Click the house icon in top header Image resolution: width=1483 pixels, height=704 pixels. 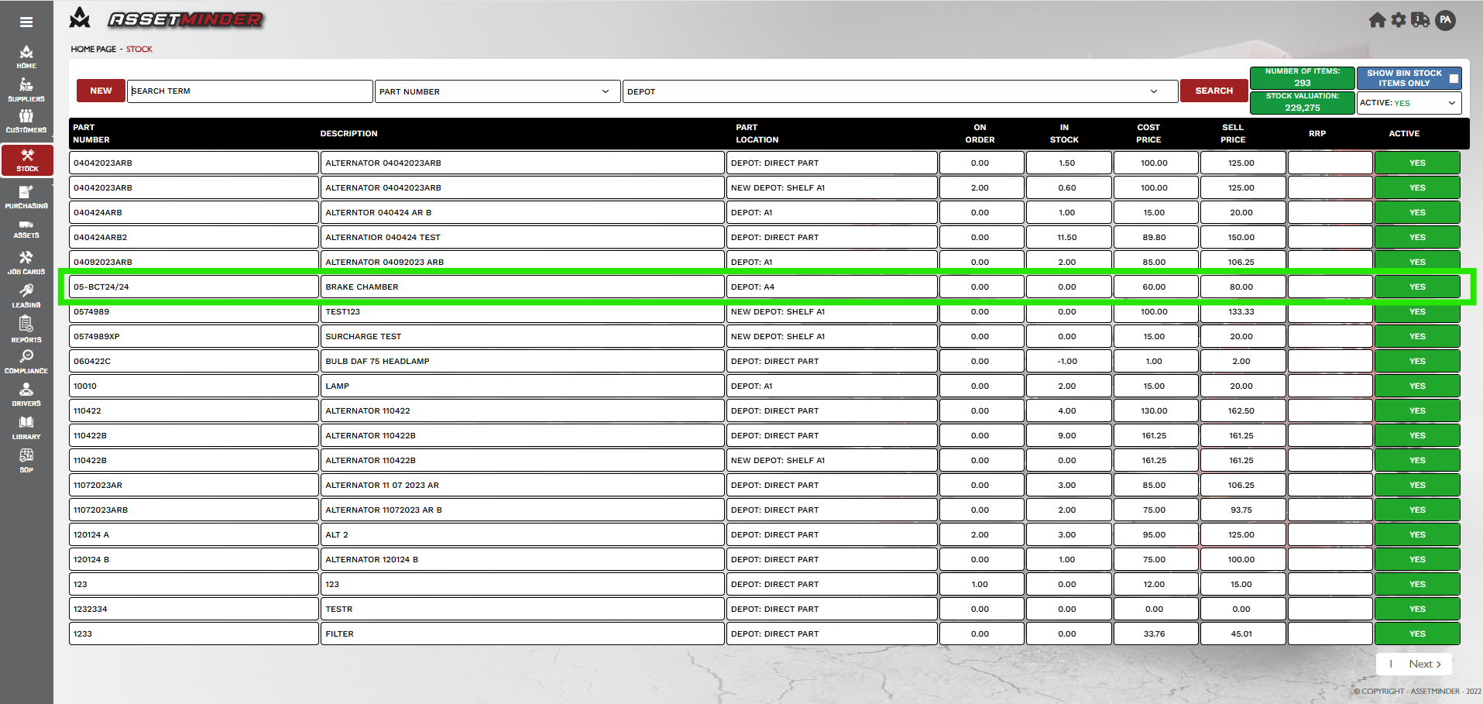[1377, 20]
